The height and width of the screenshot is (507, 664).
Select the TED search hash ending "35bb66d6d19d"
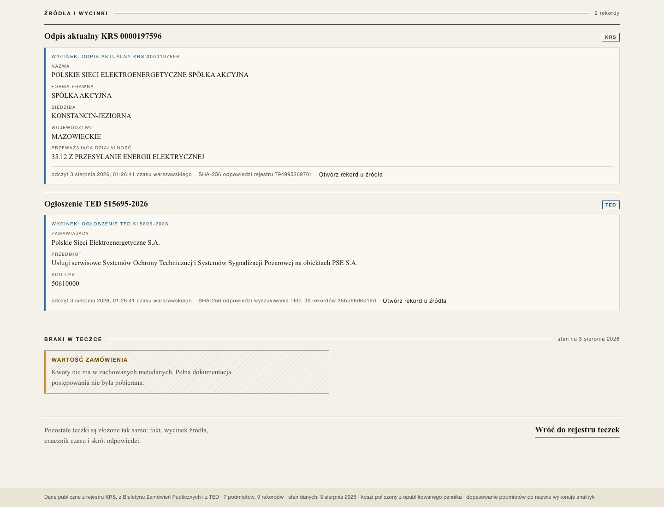click(287, 301)
